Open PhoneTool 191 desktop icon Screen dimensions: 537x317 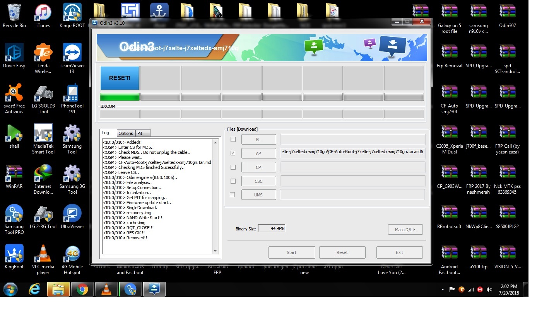point(72,99)
